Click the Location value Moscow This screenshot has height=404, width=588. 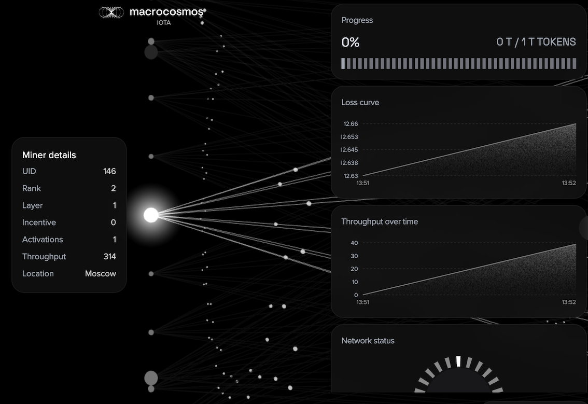(101, 273)
